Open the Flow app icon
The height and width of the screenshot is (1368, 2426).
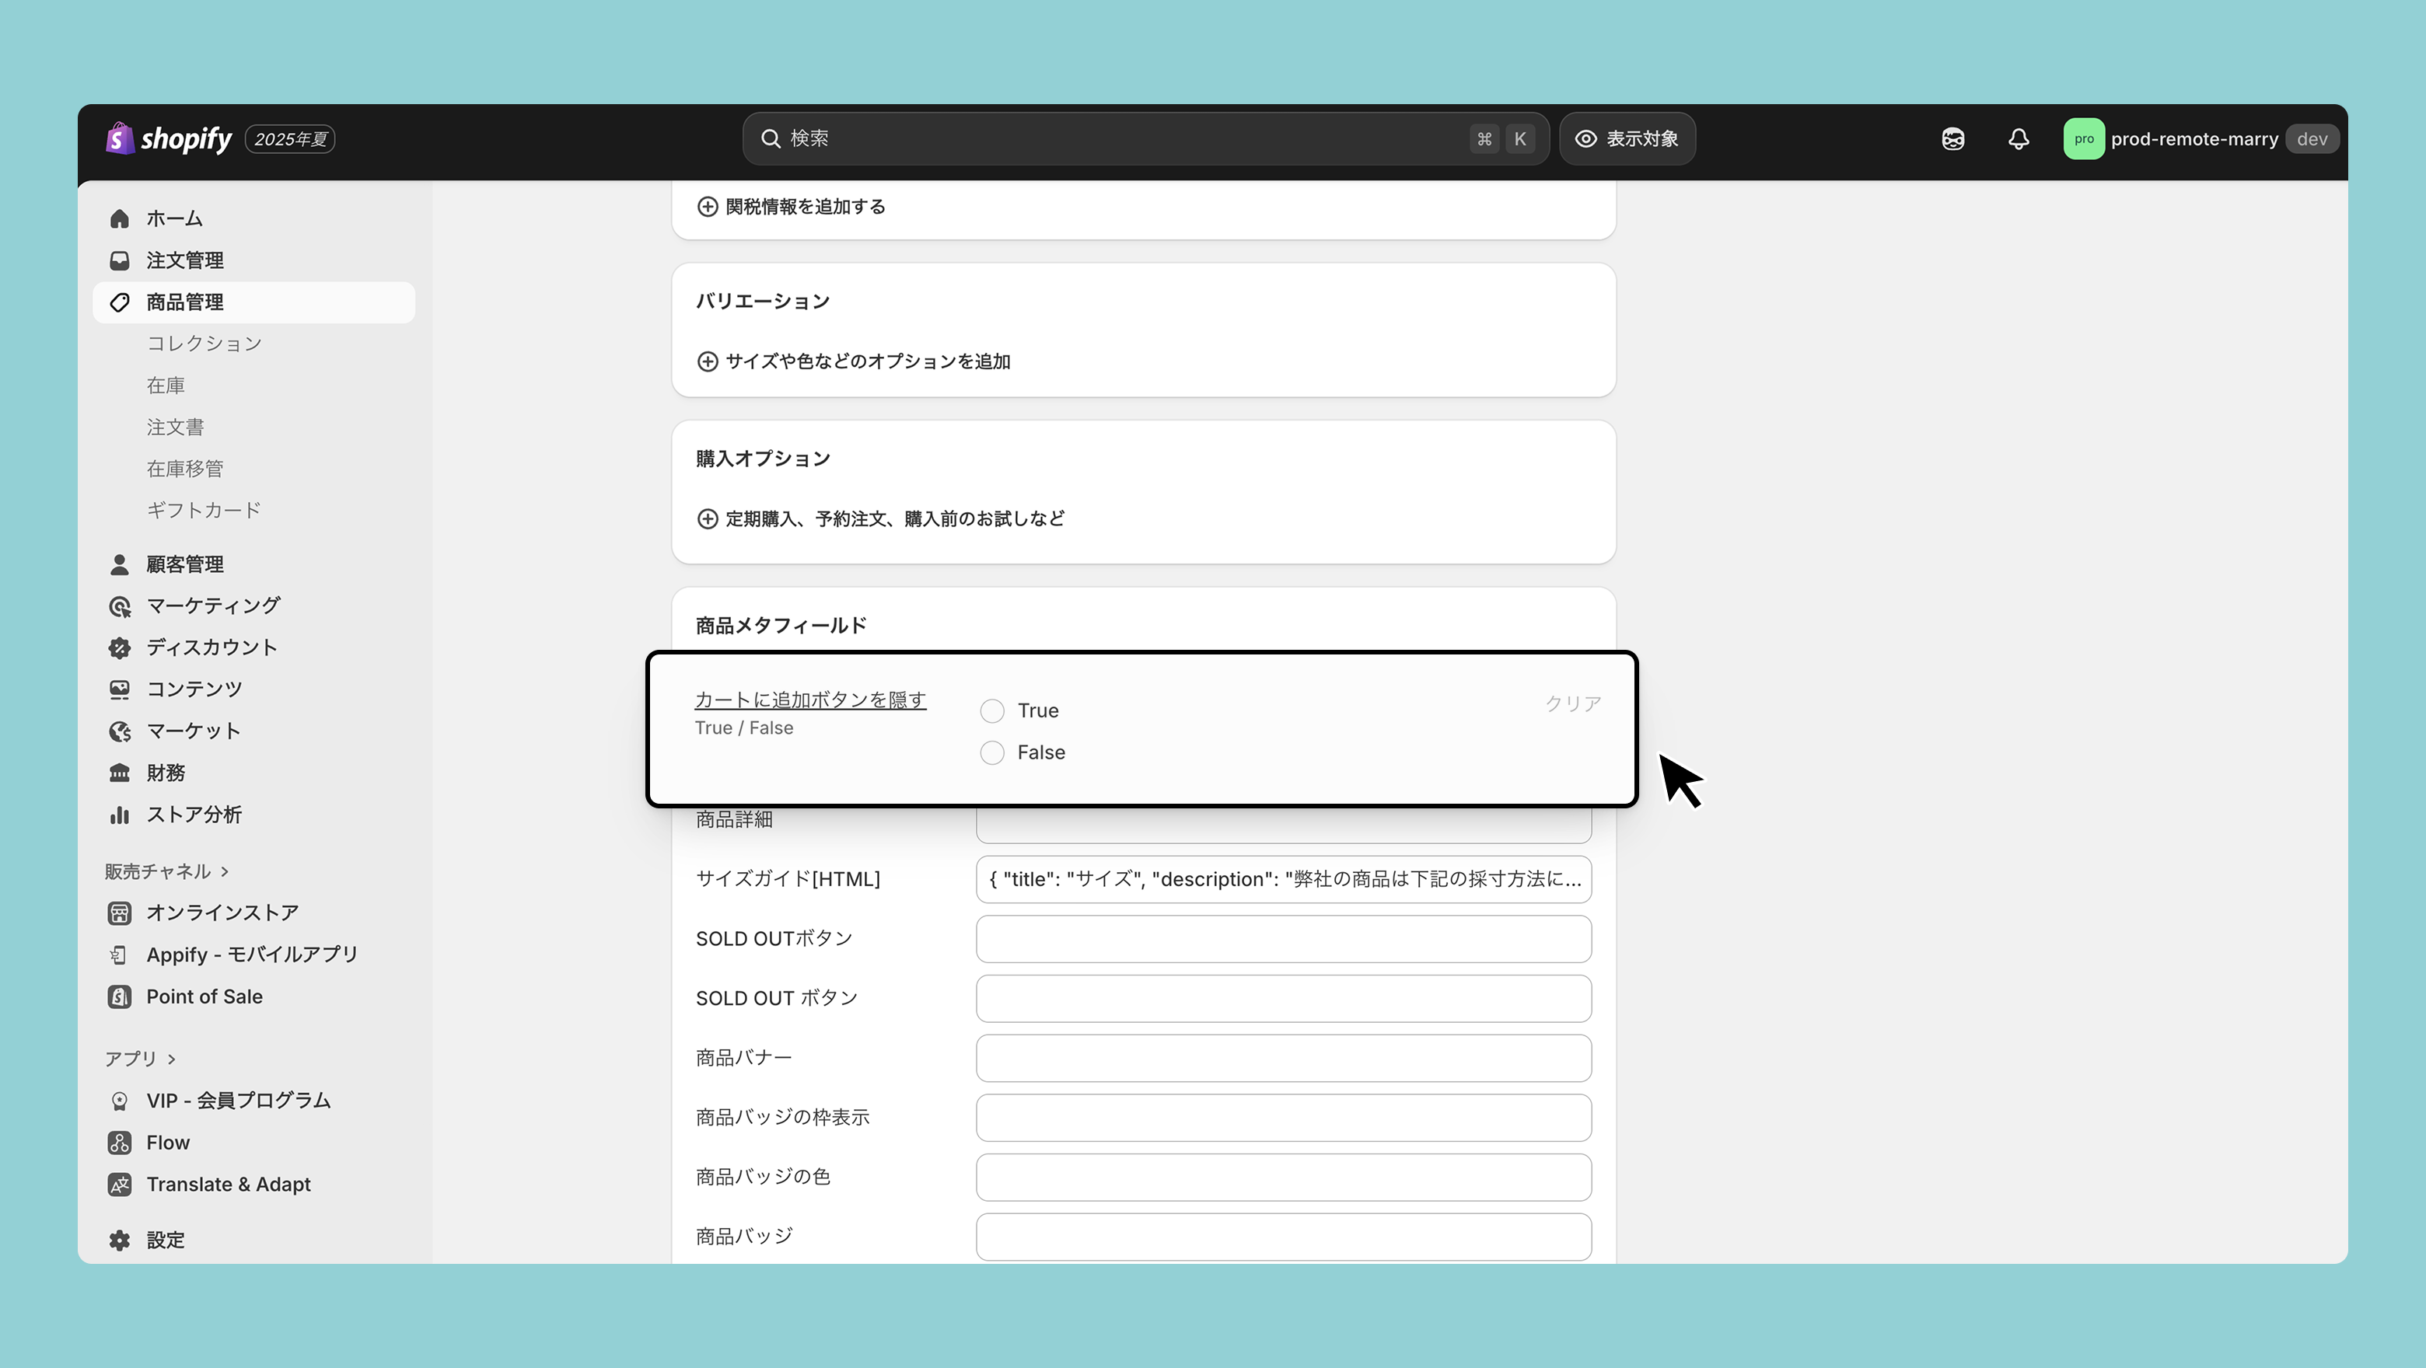(x=120, y=1142)
